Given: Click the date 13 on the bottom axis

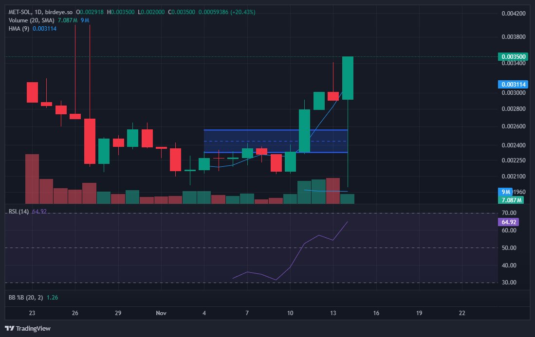Looking at the screenshot, I should tap(333, 313).
